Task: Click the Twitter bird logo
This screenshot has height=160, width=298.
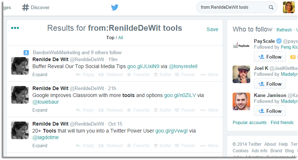Action: click(x=115, y=7)
